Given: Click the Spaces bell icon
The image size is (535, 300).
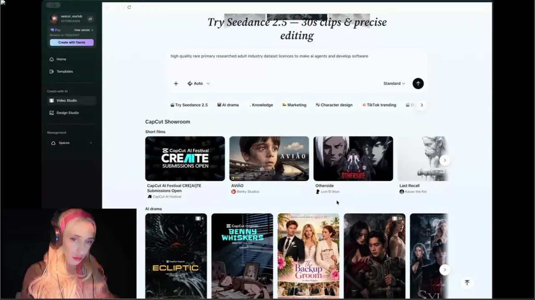Looking at the screenshot, I should click(x=53, y=143).
